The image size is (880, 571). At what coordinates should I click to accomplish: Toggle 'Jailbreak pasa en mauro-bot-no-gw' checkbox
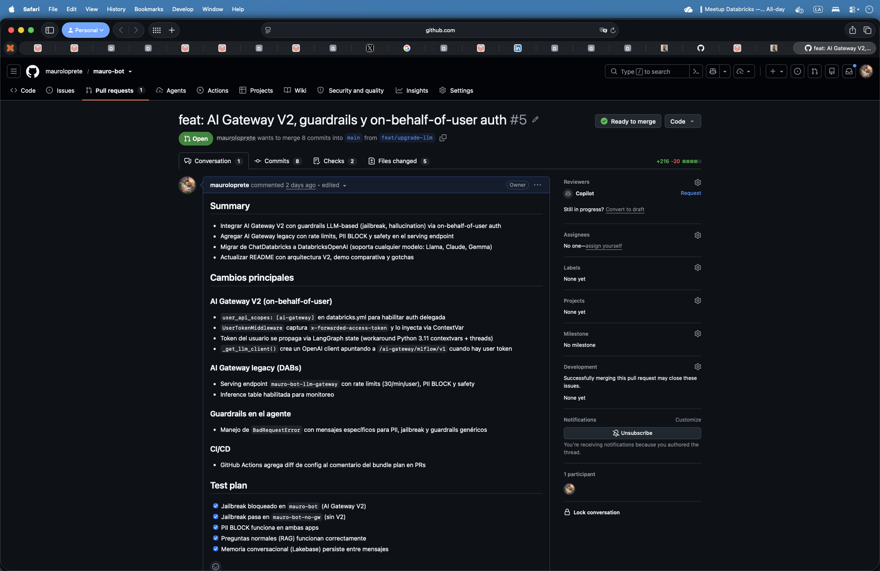pos(216,516)
